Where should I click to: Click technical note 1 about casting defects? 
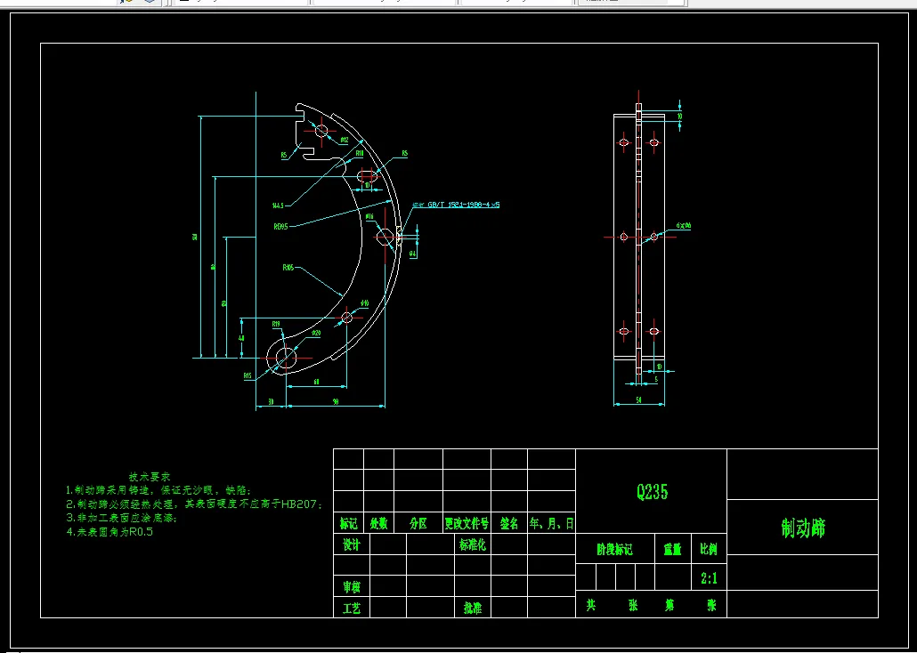[158, 490]
